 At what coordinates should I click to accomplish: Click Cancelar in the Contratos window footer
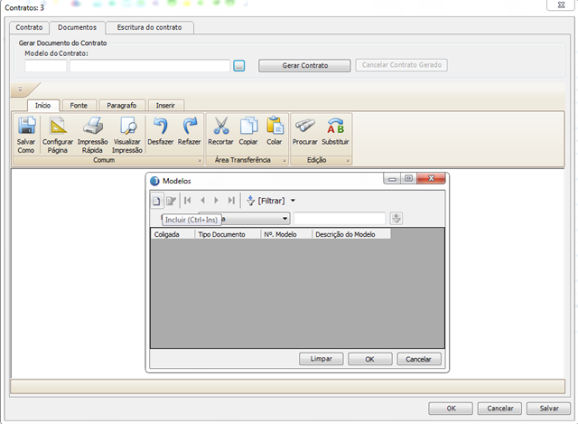(499, 409)
